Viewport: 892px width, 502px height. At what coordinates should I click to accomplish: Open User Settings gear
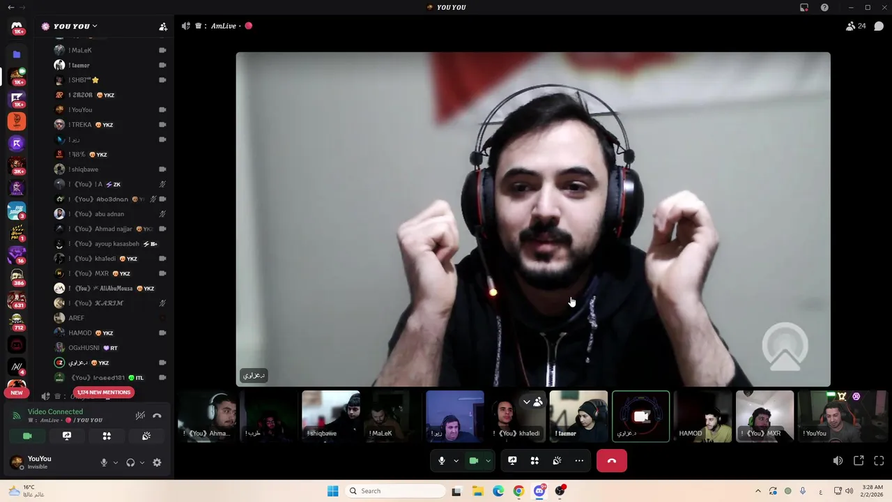point(157,462)
